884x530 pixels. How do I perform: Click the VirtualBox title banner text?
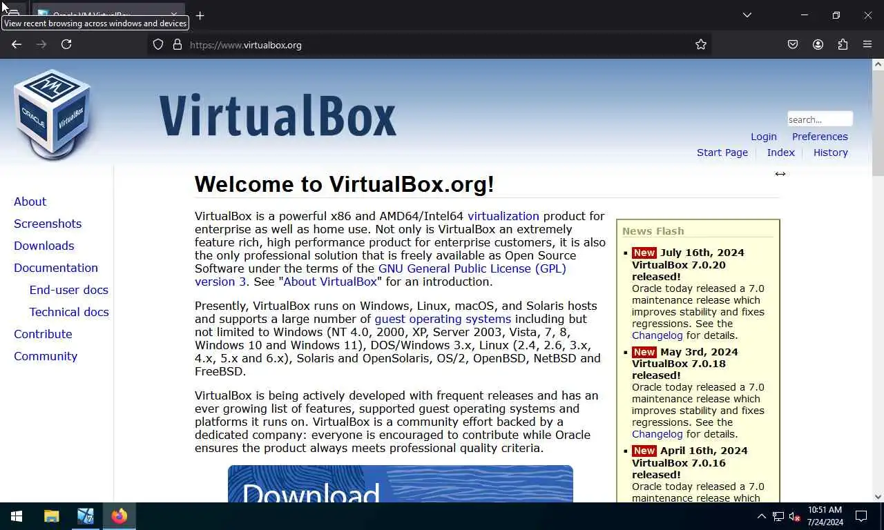point(278,115)
